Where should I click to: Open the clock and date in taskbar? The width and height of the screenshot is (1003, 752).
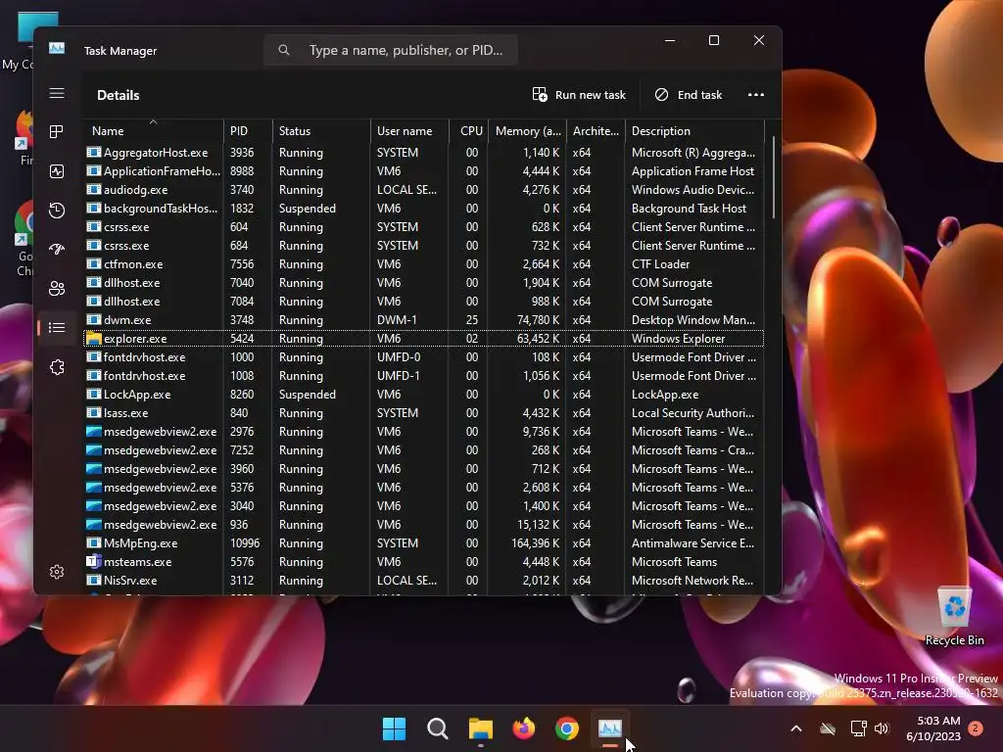(x=933, y=728)
